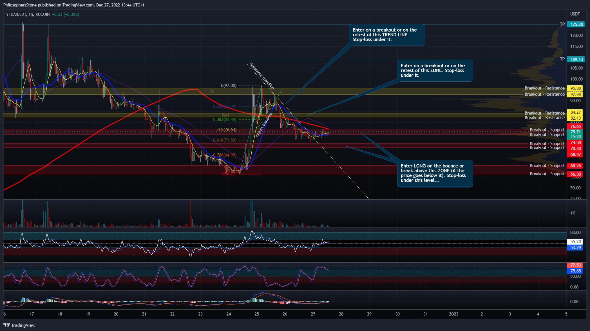Select the Support trendline text label
Image resolution: width=590 pixels, height=331 pixels.
[x=263, y=125]
